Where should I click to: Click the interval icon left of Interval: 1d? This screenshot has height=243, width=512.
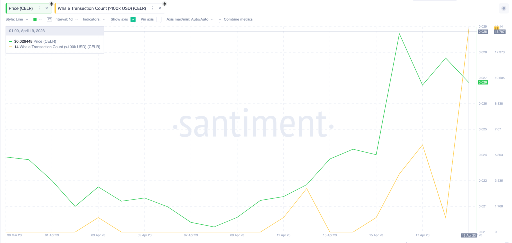49,19
